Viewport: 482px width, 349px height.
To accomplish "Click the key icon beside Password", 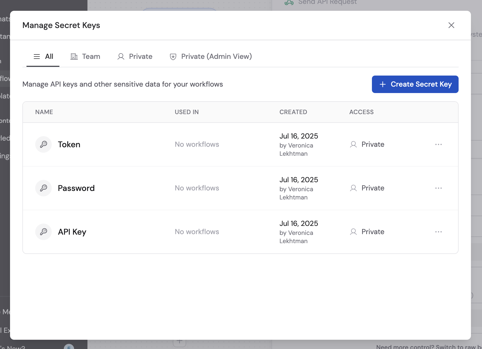I will (x=43, y=188).
